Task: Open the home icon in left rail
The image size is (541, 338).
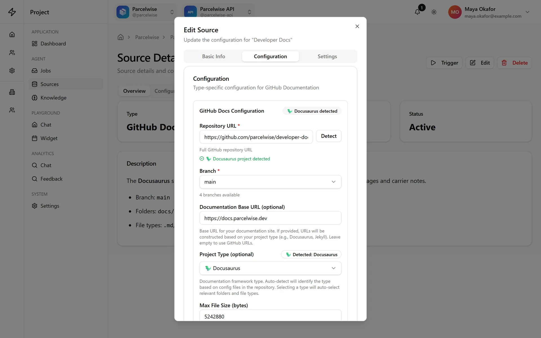Action: (12, 34)
